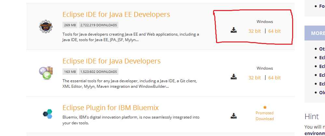Download 32 bit Java Developers build

(254, 78)
